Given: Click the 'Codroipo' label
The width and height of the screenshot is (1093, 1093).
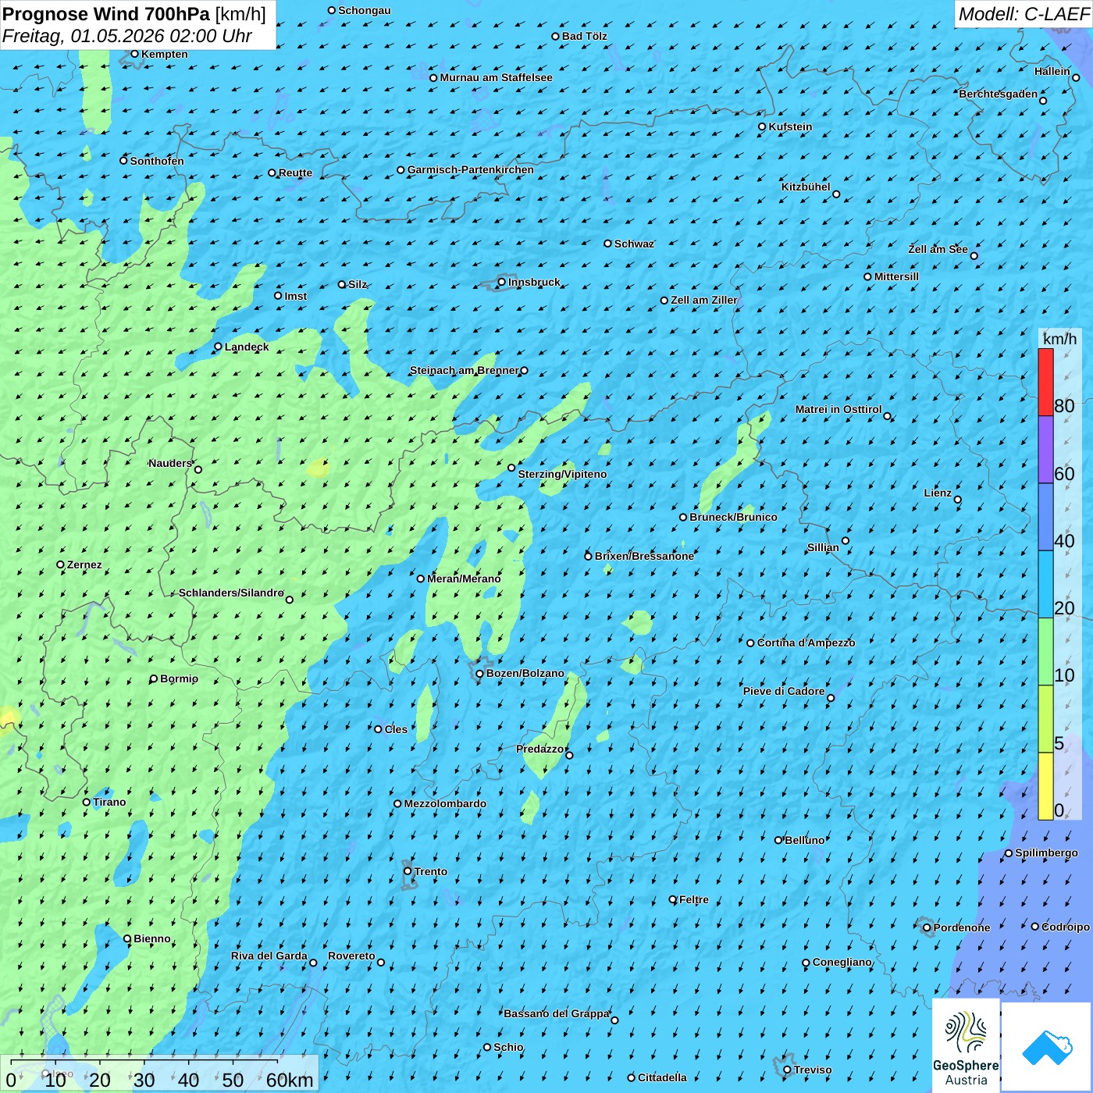Looking at the screenshot, I should (1066, 927).
